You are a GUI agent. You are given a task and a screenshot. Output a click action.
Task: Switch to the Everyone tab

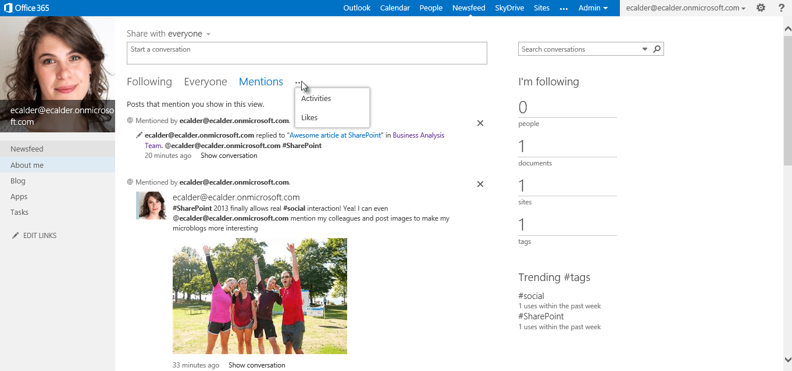click(205, 82)
